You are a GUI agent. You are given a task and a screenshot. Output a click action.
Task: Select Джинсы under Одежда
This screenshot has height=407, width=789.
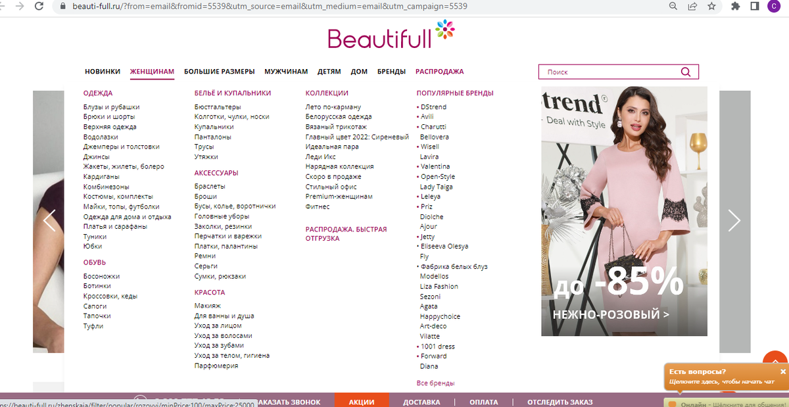click(97, 156)
